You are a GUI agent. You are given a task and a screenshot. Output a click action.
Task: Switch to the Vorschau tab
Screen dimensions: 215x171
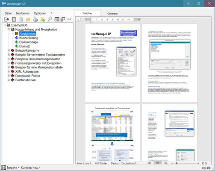[87, 13]
